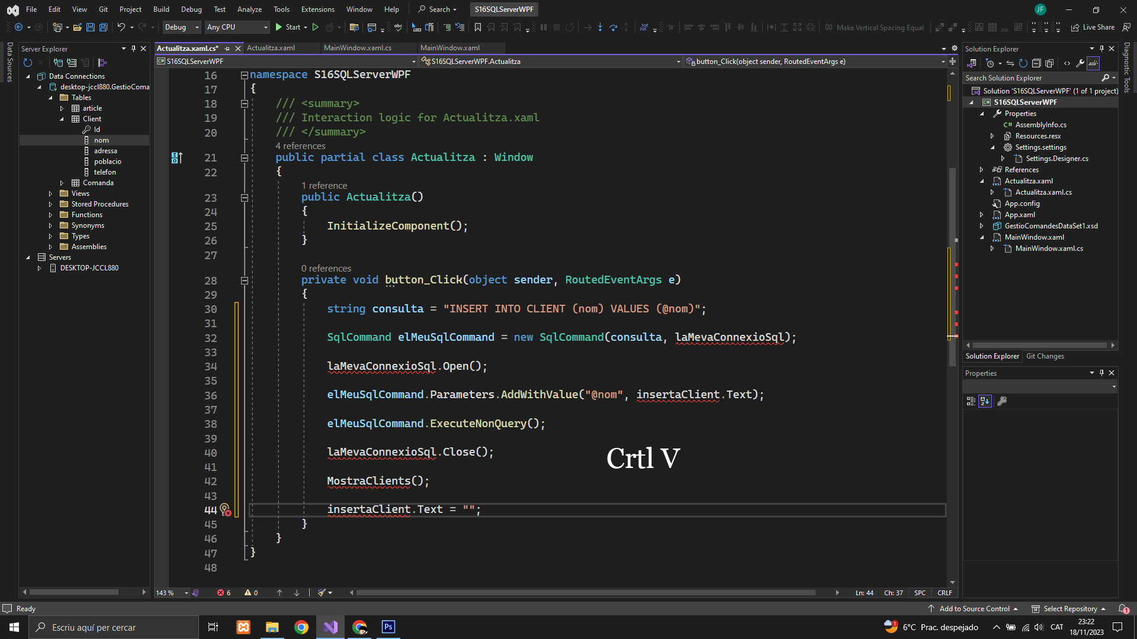Click Collapse All in Solution Explorer toolbar
The width and height of the screenshot is (1137, 639).
tap(1036, 63)
